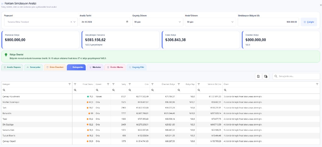The height and width of the screenshot is (147, 322).
Task: Open filter menu for Öneri column
Action: point(317,84)
